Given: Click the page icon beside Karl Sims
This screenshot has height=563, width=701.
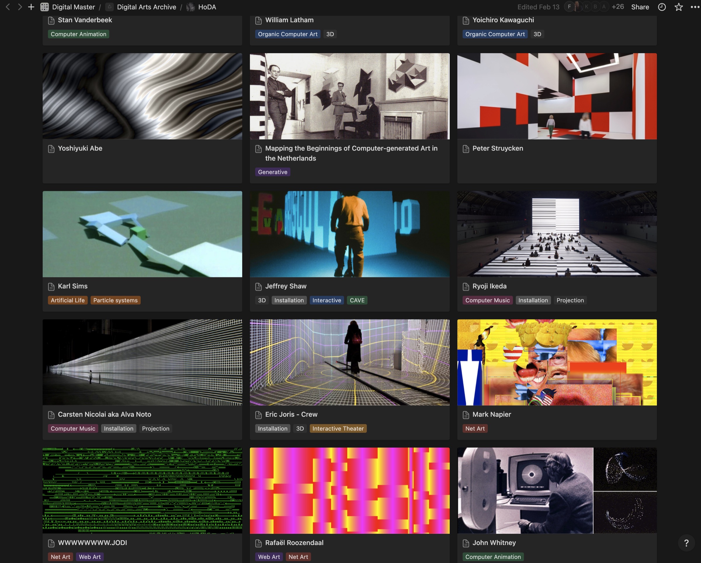Looking at the screenshot, I should pos(51,287).
